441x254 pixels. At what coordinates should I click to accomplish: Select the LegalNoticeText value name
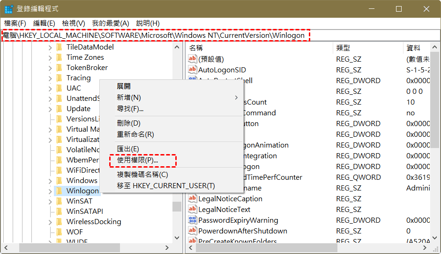[x=224, y=210]
